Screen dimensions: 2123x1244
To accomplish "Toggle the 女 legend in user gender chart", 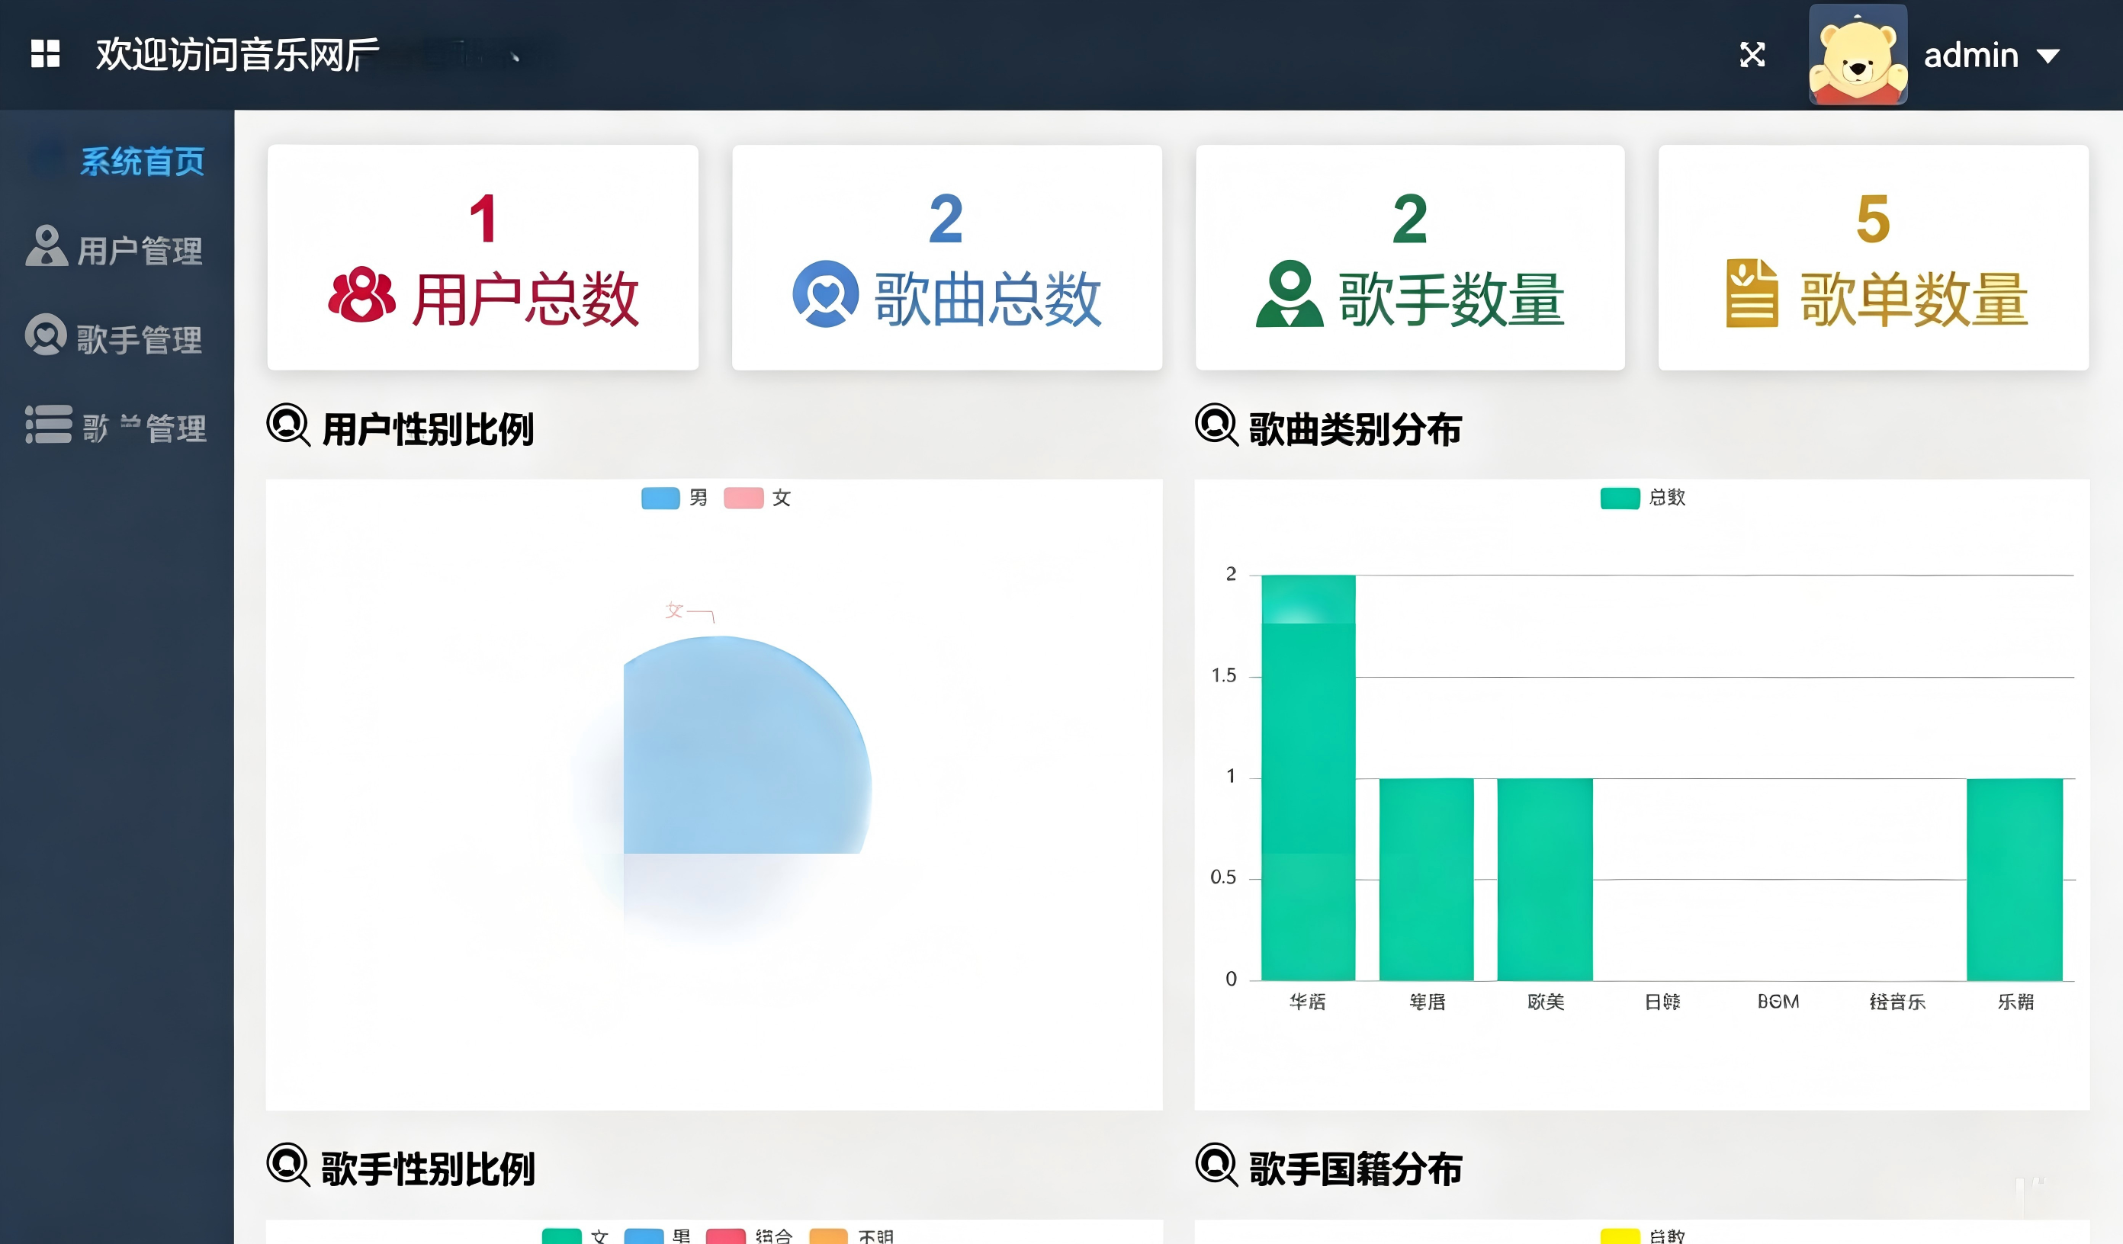I will 757,498.
